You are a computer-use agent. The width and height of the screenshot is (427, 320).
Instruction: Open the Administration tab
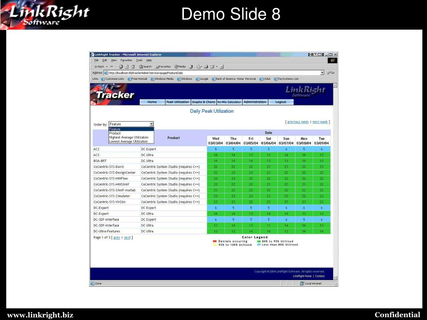255,102
